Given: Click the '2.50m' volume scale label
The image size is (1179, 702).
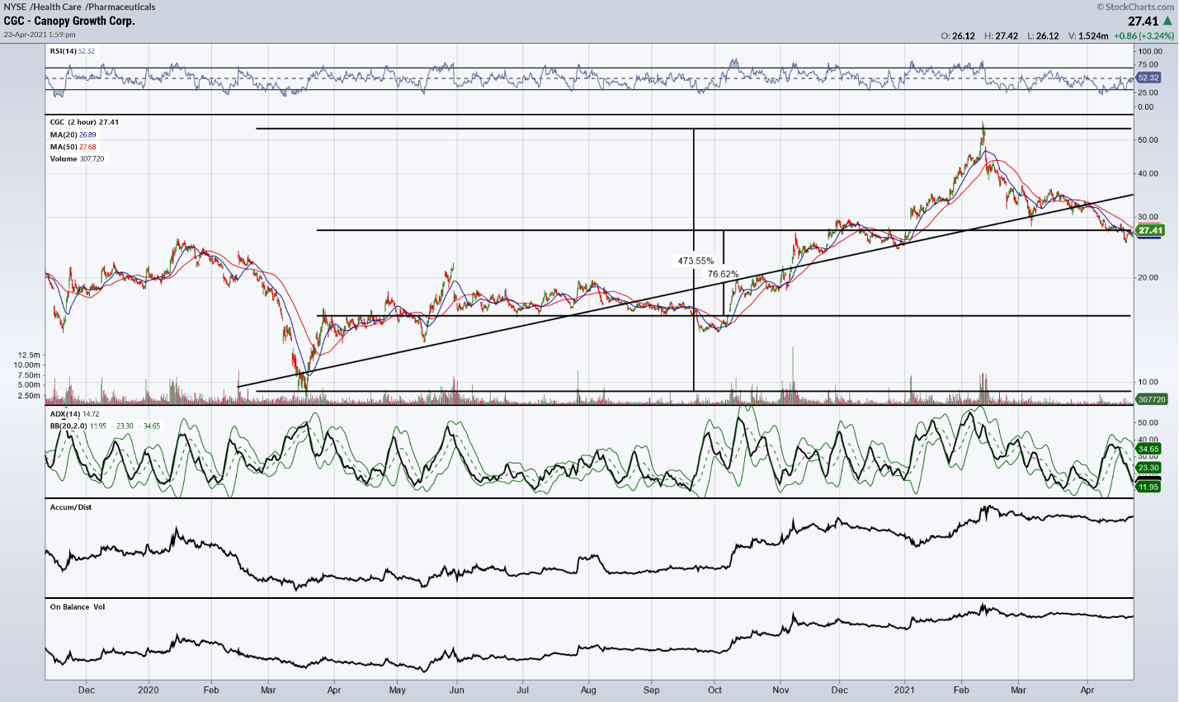Looking at the screenshot, I should pos(27,395).
